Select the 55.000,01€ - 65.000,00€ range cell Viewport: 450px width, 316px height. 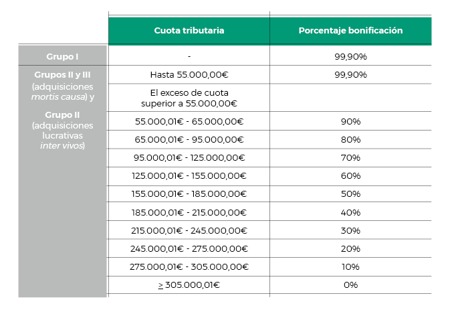click(x=189, y=121)
